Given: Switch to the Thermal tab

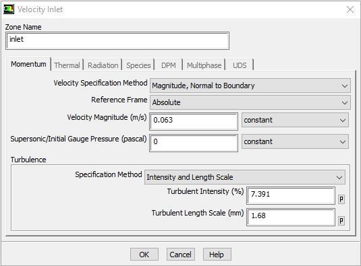Looking at the screenshot, I should (67, 65).
